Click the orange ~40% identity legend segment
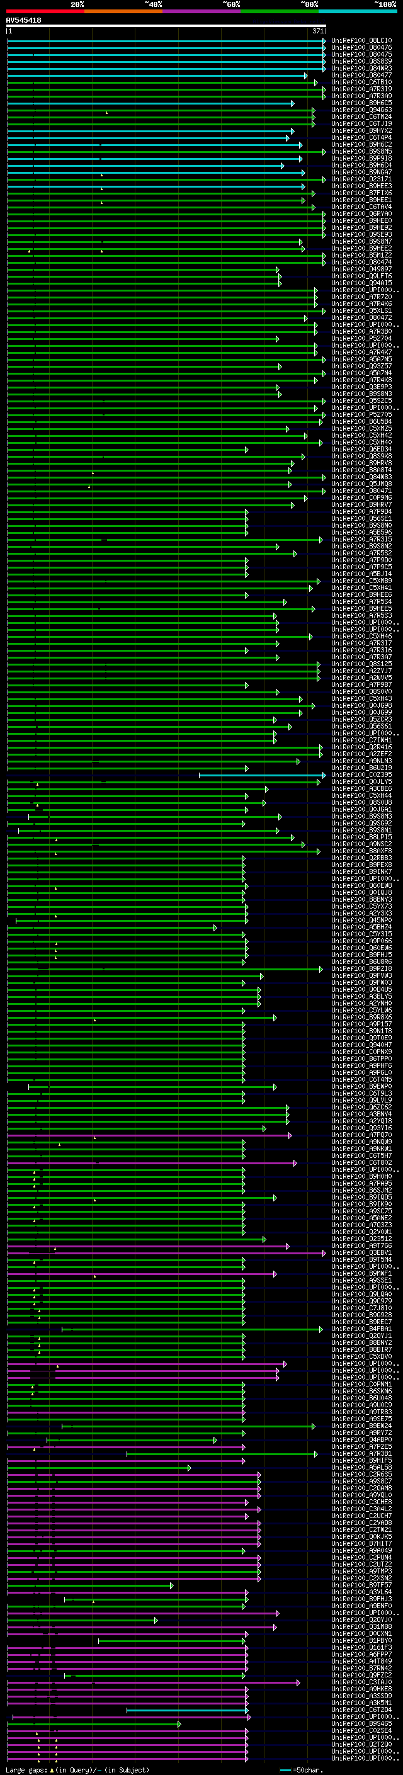 coord(123,11)
